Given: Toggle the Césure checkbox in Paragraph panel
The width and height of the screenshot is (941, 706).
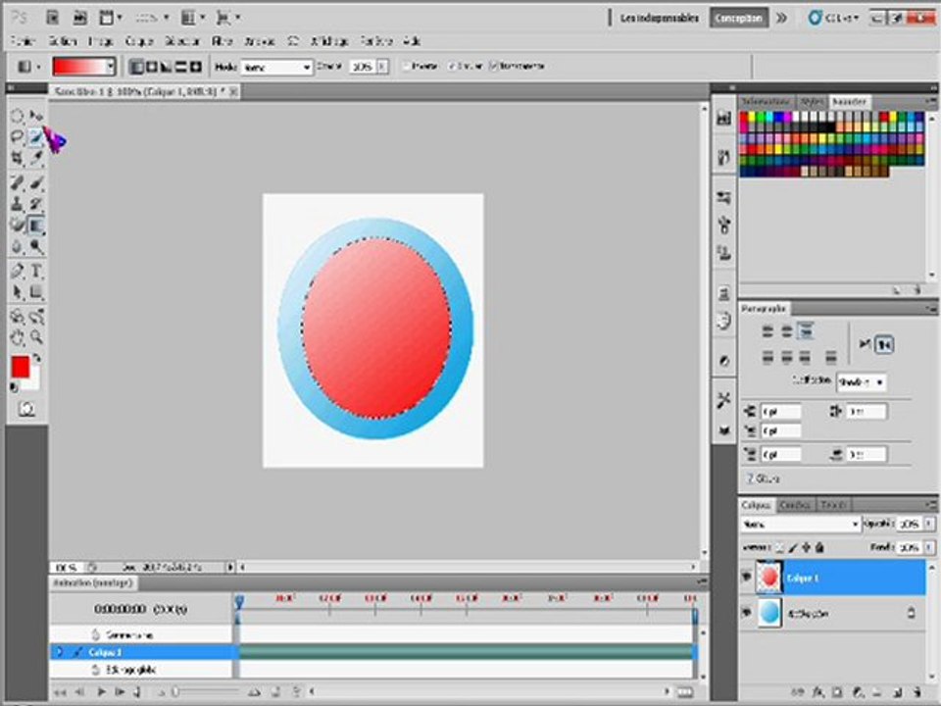Looking at the screenshot, I should pyautogui.click(x=750, y=479).
